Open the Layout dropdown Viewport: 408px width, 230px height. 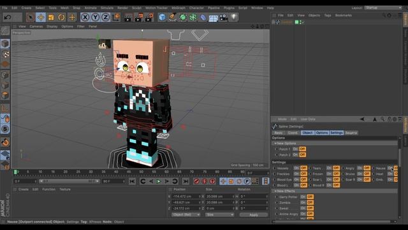point(382,8)
